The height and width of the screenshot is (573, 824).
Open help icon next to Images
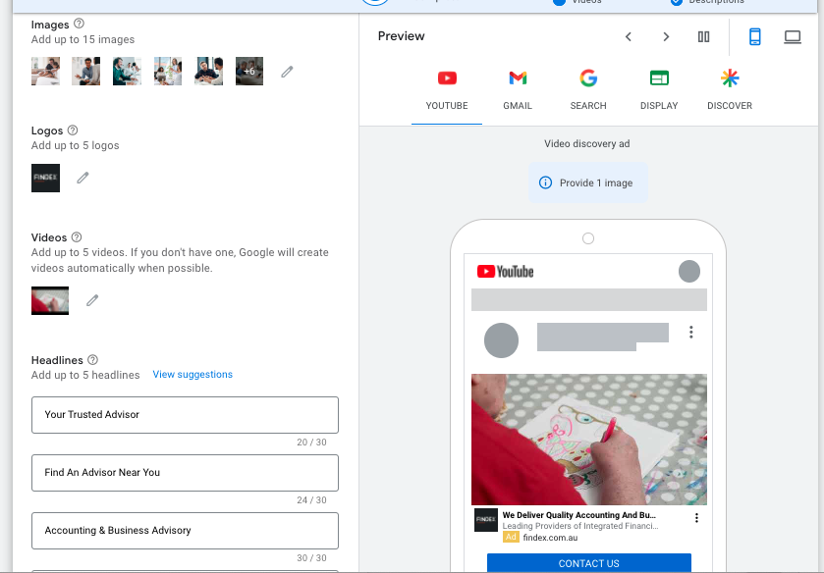tap(80, 24)
